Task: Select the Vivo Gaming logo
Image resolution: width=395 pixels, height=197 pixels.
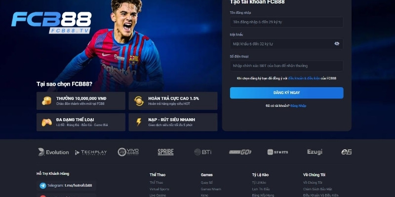Action: [x=128, y=152]
